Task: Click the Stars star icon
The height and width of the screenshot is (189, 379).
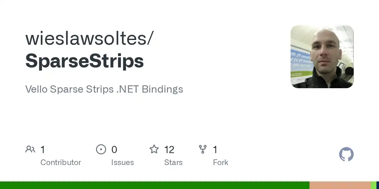Action: point(154,149)
